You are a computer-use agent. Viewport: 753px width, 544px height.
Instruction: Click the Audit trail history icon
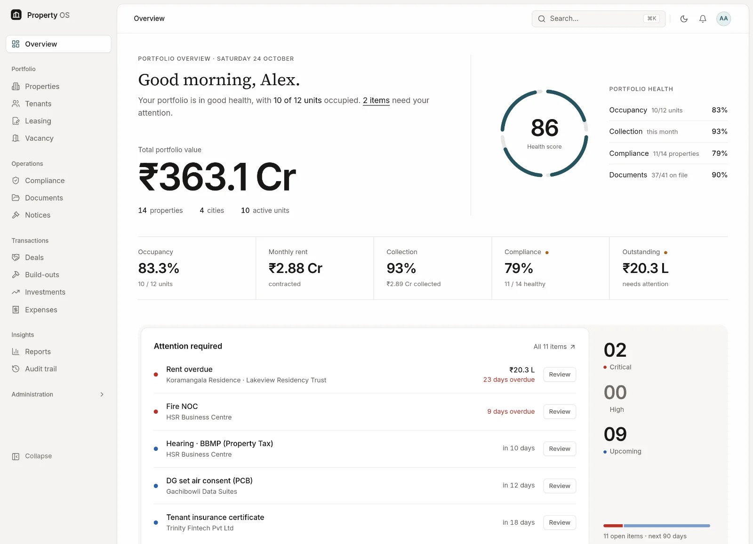[16, 369]
